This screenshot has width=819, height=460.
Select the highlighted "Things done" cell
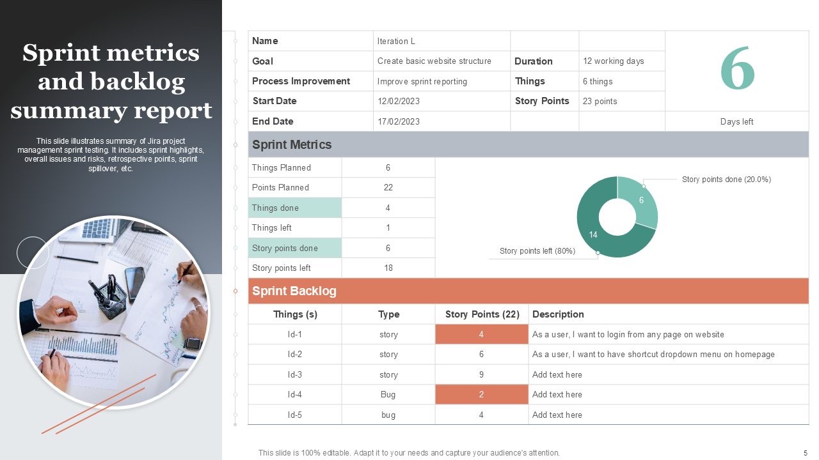[x=295, y=208]
